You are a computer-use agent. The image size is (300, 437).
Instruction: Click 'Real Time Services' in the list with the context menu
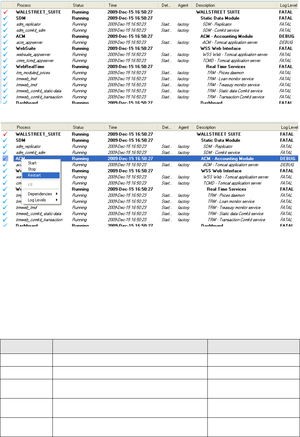point(227,189)
